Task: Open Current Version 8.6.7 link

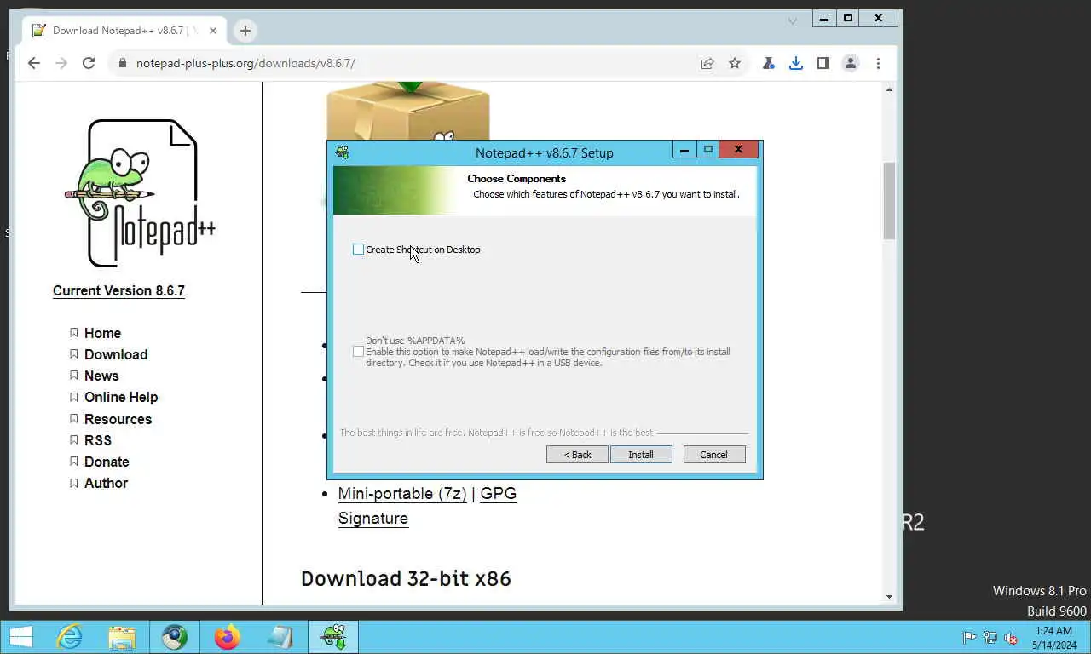Action: (118, 290)
